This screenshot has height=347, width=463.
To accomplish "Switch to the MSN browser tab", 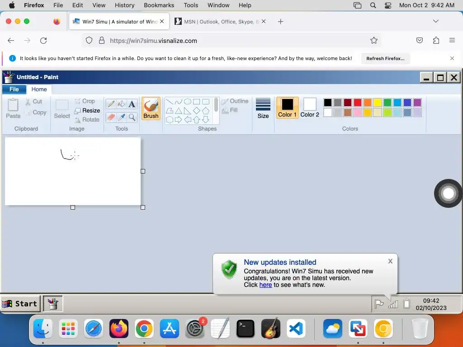I will click(220, 22).
